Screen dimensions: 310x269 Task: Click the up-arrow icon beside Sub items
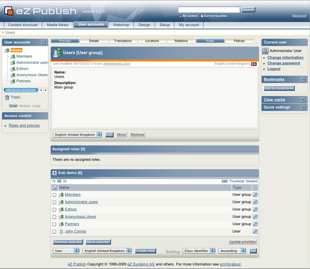54,173
